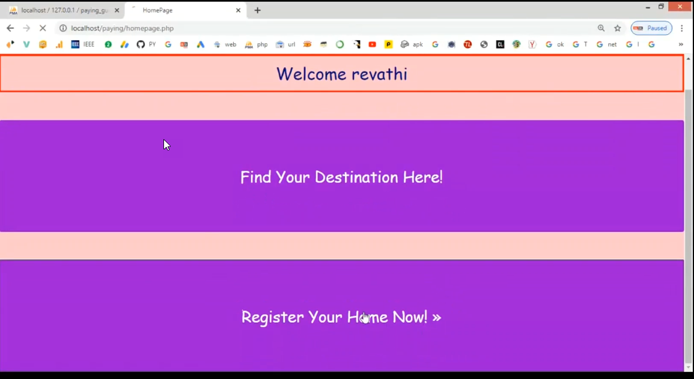The height and width of the screenshot is (379, 694).
Task: Switch to the localhost phpMyAdmin tab
Action: click(x=65, y=10)
